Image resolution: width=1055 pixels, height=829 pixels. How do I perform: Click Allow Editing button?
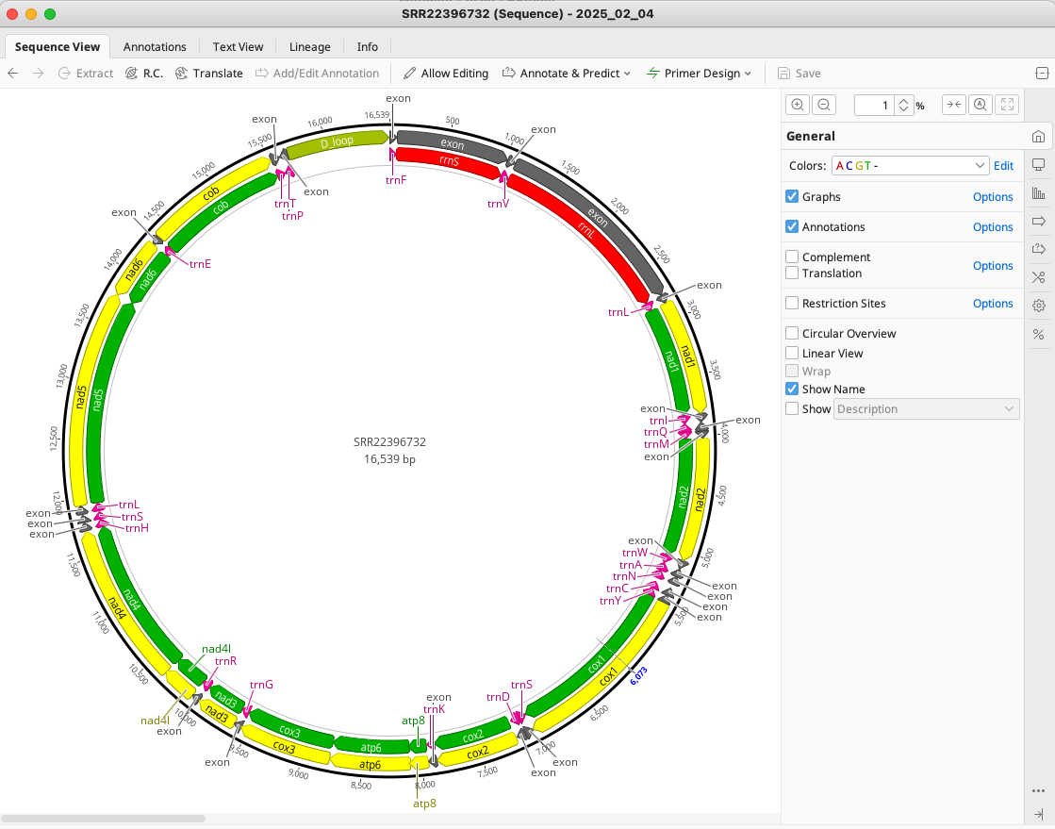tap(445, 74)
